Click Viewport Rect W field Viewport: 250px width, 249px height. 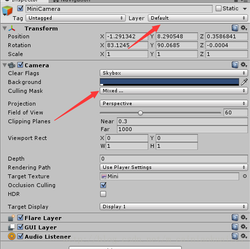[127, 146]
